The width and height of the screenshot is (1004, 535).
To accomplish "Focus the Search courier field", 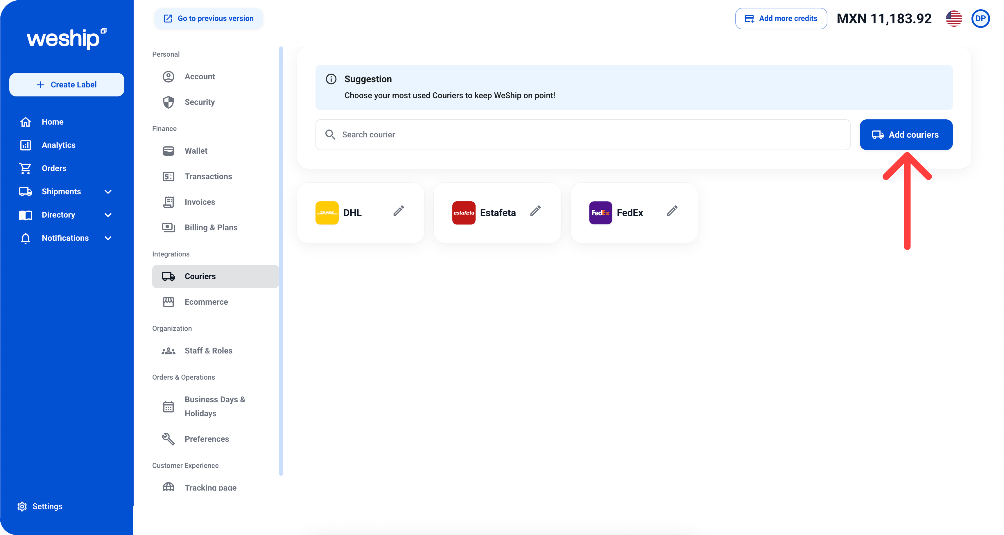I will 583,135.
